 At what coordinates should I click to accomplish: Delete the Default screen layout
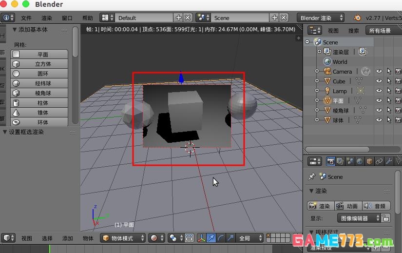pos(188,18)
